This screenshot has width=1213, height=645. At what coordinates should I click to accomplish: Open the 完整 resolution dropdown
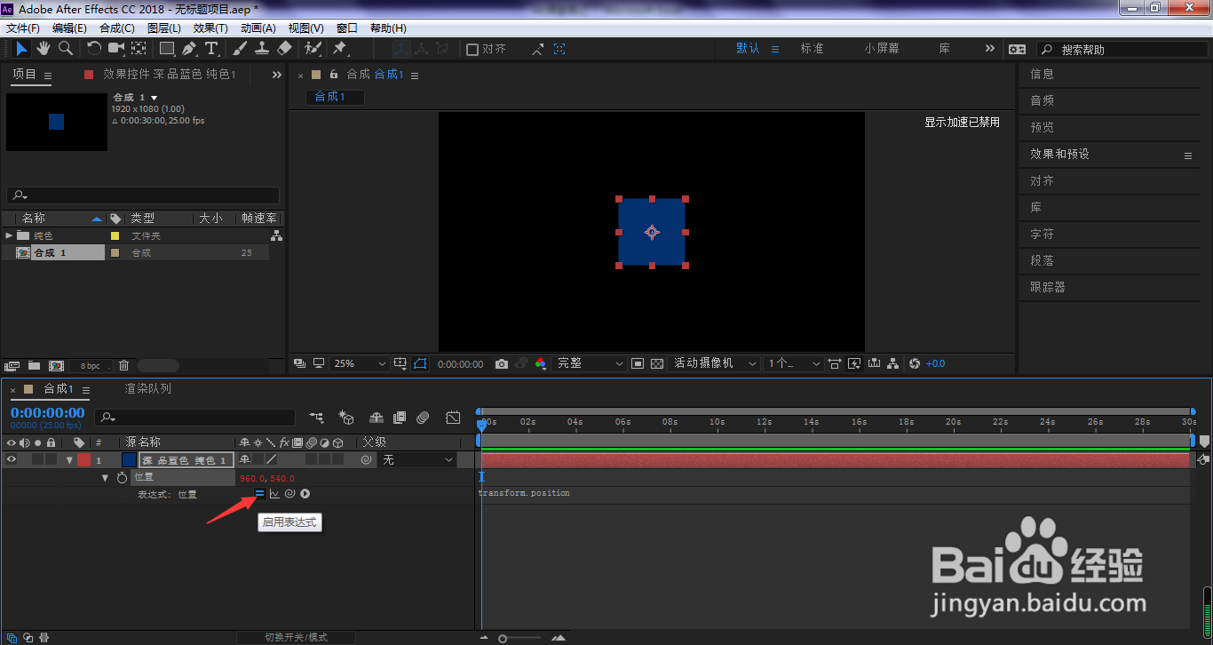[x=589, y=363]
